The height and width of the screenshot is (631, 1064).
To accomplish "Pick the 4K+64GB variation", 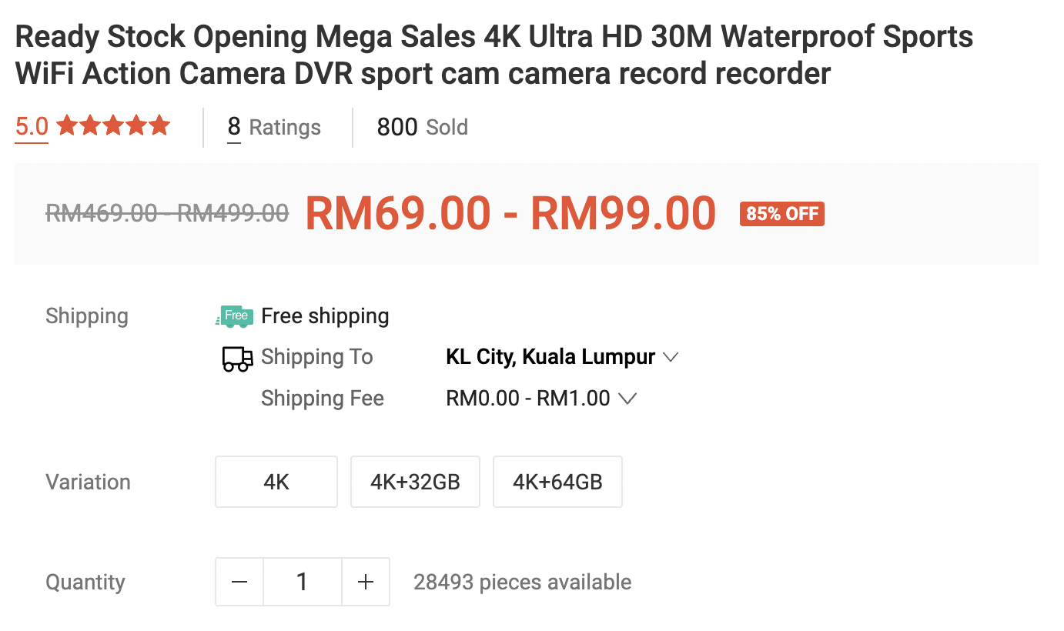I will pyautogui.click(x=557, y=482).
